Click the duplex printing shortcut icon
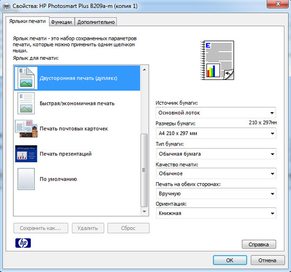This screenshot has height=272, width=291. coord(26,78)
